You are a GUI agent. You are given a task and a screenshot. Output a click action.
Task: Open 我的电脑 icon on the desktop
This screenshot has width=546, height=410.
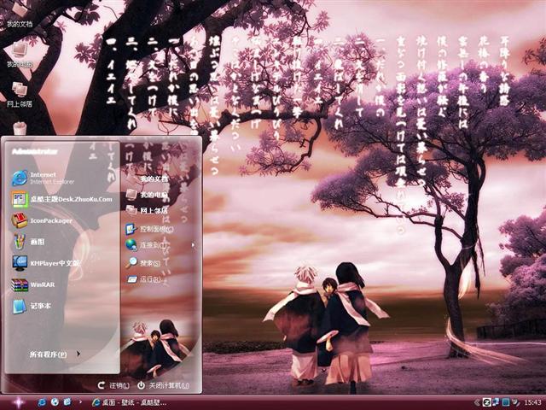20,55
